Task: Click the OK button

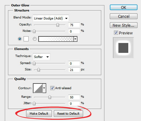Action: click(123, 7)
